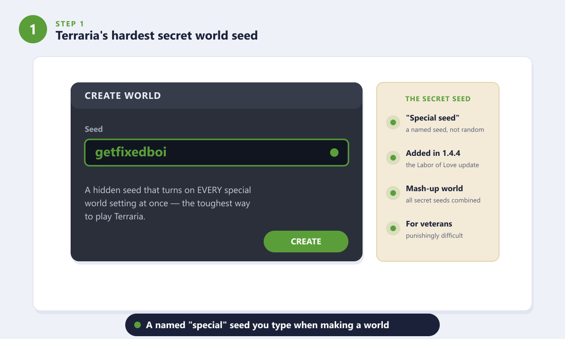Select THE SECRET SEED sidebar heading
This screenshot has height=339, width=565.
(438, 99)
